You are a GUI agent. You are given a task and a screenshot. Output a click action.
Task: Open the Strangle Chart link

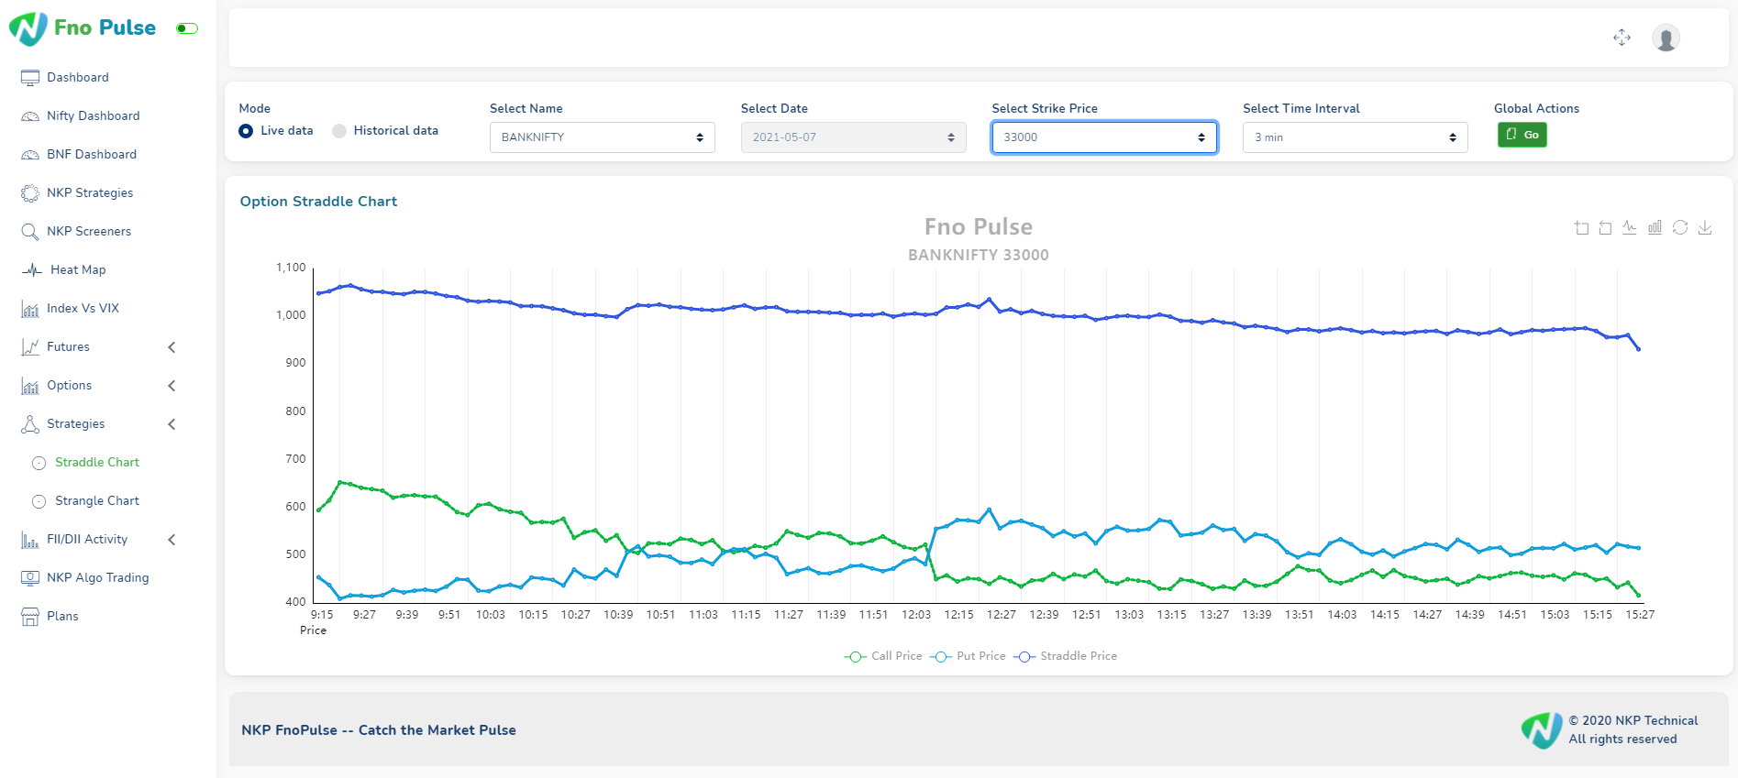pyautogui.click(x=97, y=501)
